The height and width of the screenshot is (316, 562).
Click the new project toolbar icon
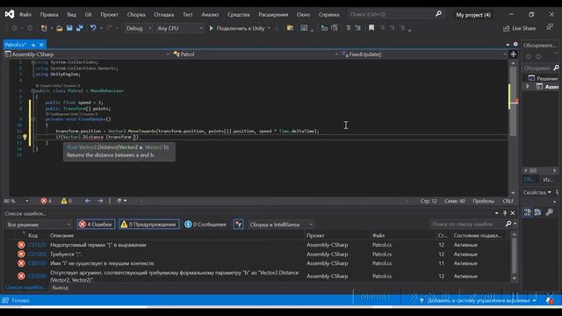(x=44, y=28)
